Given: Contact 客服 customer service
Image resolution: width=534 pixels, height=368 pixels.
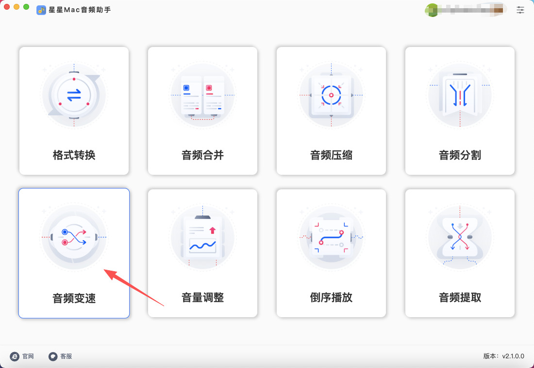Looking at the screenshot, I should (60, 356).
